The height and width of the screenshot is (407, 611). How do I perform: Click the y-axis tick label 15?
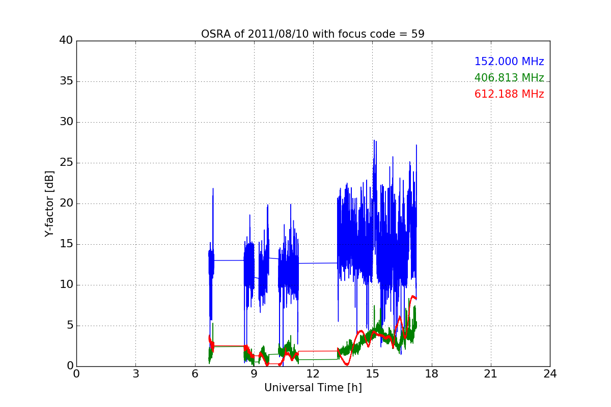tap(66, 244)
